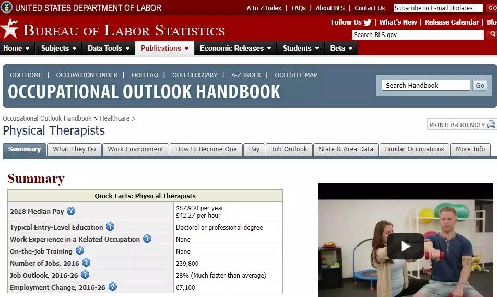Open the A to Z Index link
The image size is (497, 297).
(x=264, y=8)
